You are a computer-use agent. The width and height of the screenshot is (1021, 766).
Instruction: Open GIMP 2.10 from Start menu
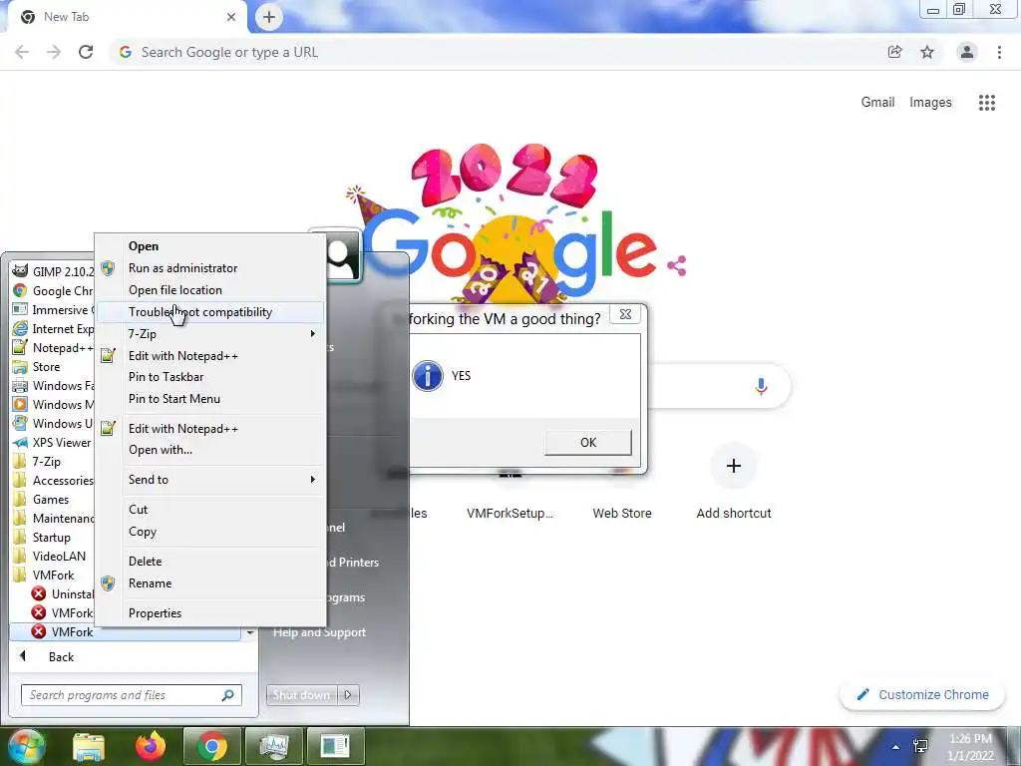[54, 271]
